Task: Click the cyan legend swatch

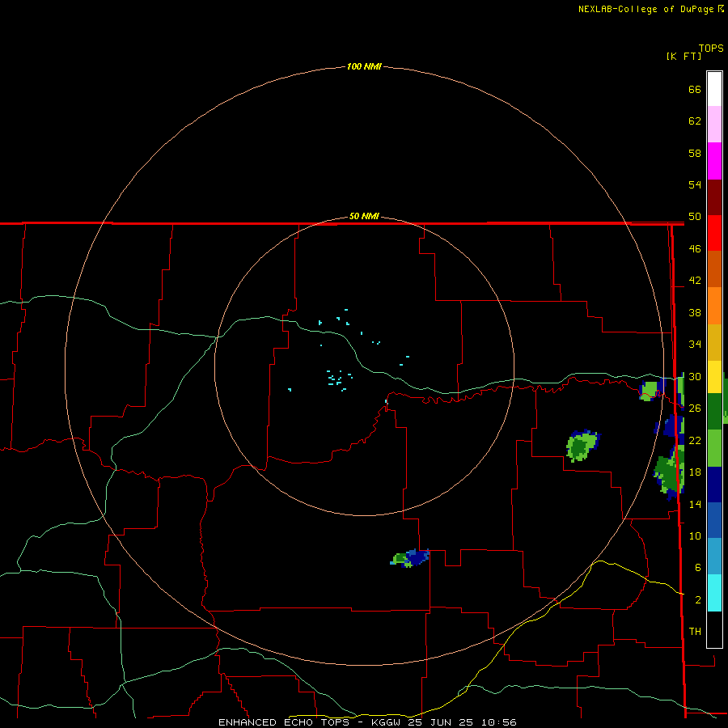Action: pyautogui.click(x=714, y=593)
